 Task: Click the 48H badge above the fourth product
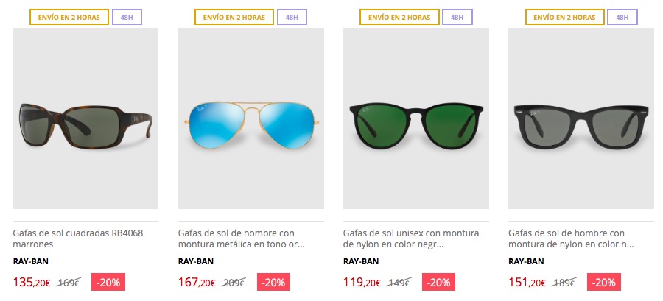pos(622,18)
